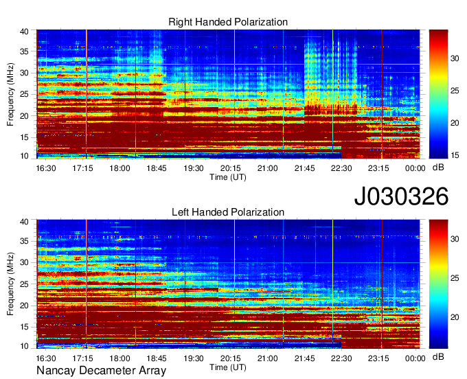Select 00:00 time tick under right-handed plot
This screenshot has height=379, width=467.
tap(415, 168)
